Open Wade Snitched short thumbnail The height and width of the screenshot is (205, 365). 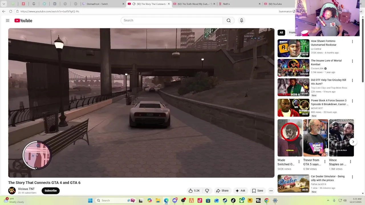tap(290, 138)
